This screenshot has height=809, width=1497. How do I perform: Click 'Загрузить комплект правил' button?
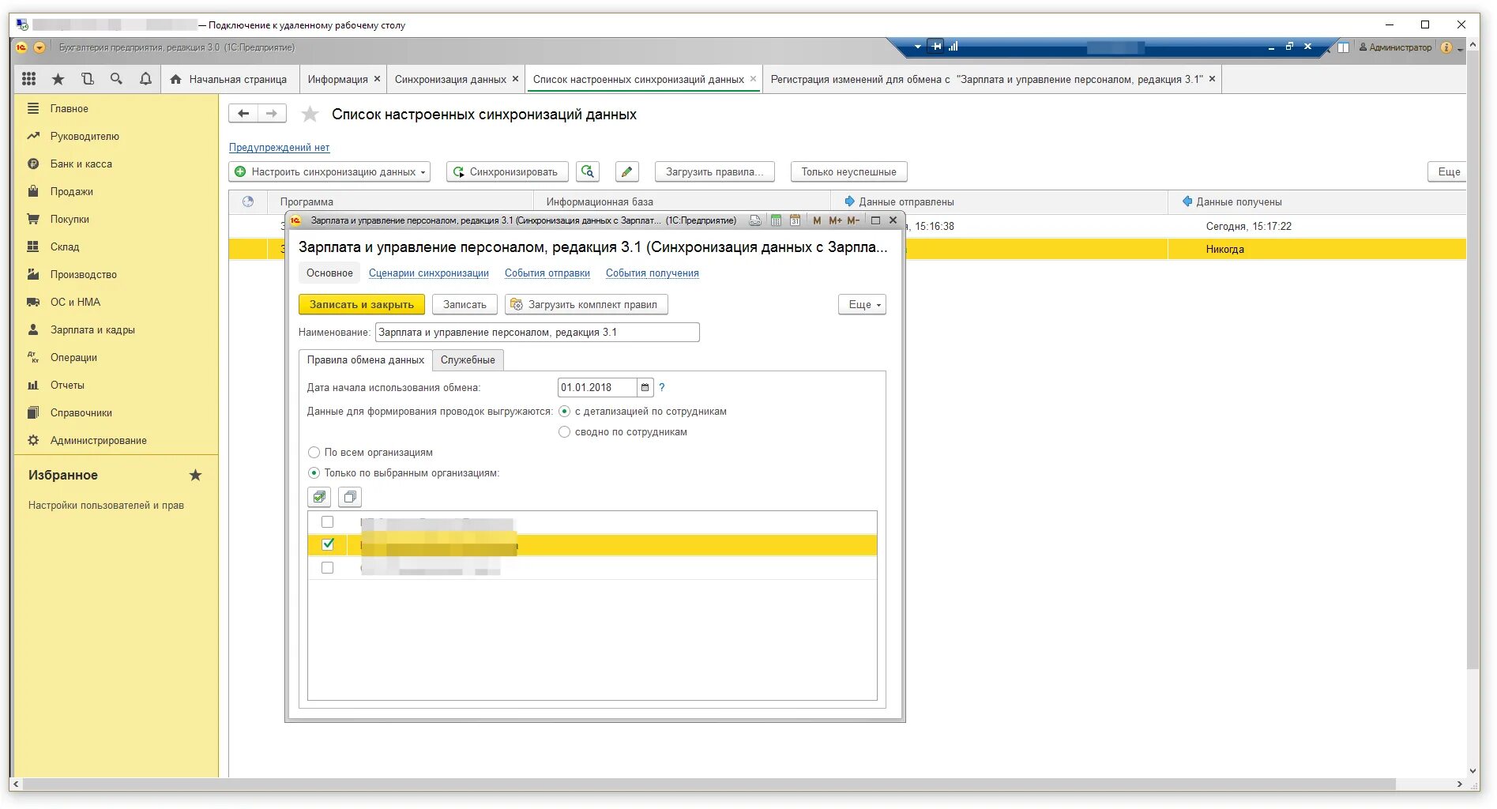[586, 305]
